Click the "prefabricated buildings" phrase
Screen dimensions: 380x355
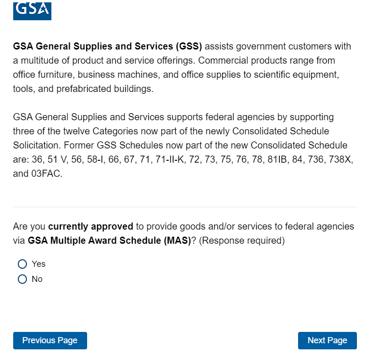tap(105, 89)
